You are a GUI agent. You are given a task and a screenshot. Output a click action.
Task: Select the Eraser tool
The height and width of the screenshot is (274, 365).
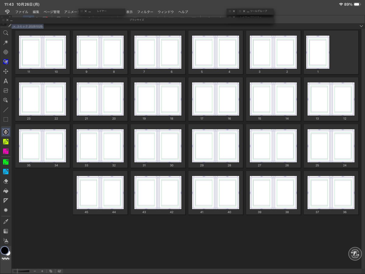5,181
